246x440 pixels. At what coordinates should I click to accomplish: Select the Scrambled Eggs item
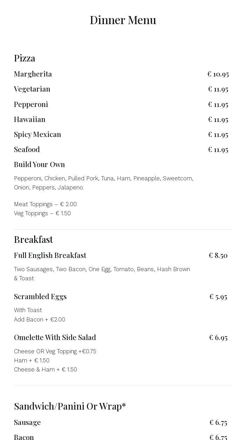pyautogui.click(x=40, y=297)
